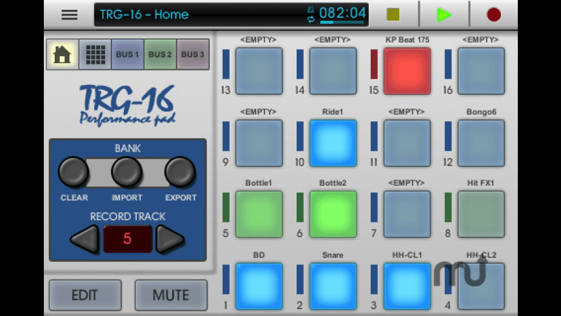The height and width of the screenshot is (316, 561).
Task: Tap the empty pad 13
Action: [x=259, y=71]
